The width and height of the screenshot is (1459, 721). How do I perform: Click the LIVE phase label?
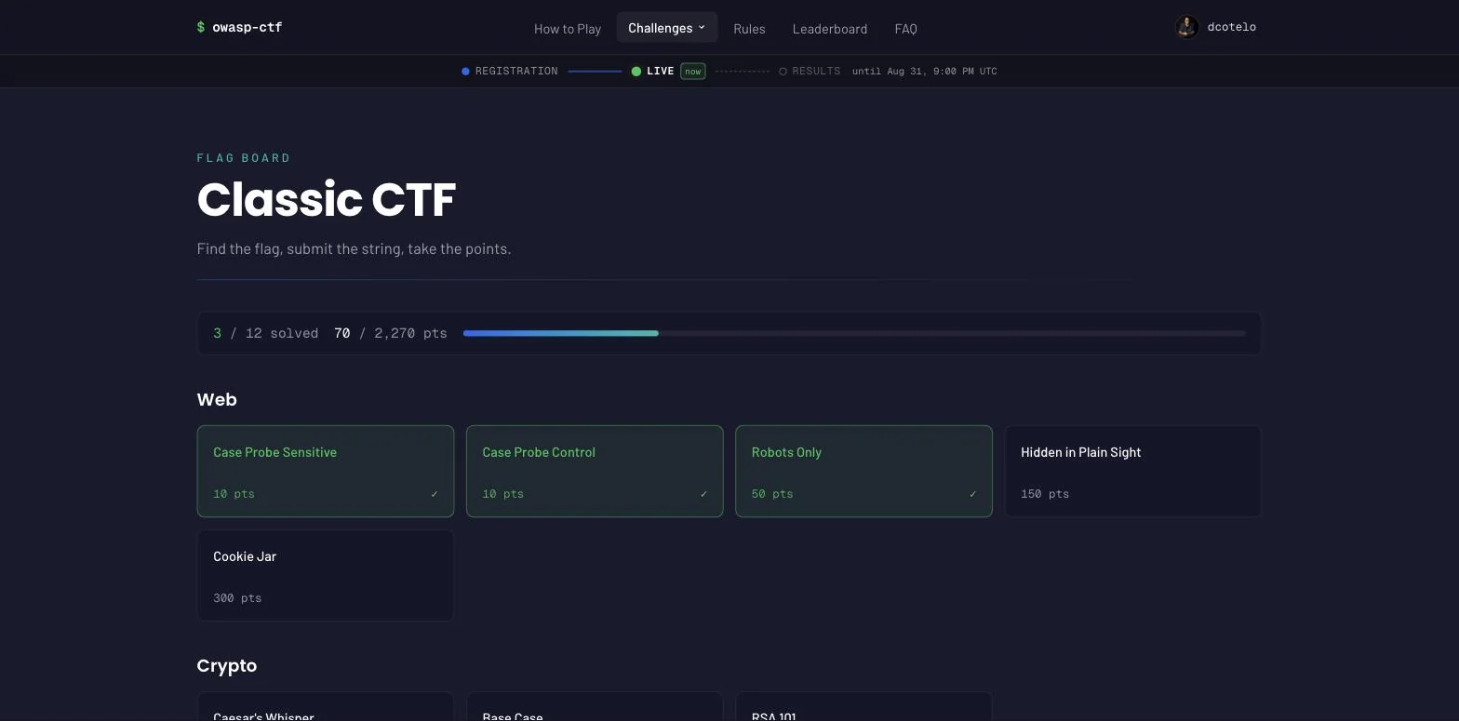[661, 72]
